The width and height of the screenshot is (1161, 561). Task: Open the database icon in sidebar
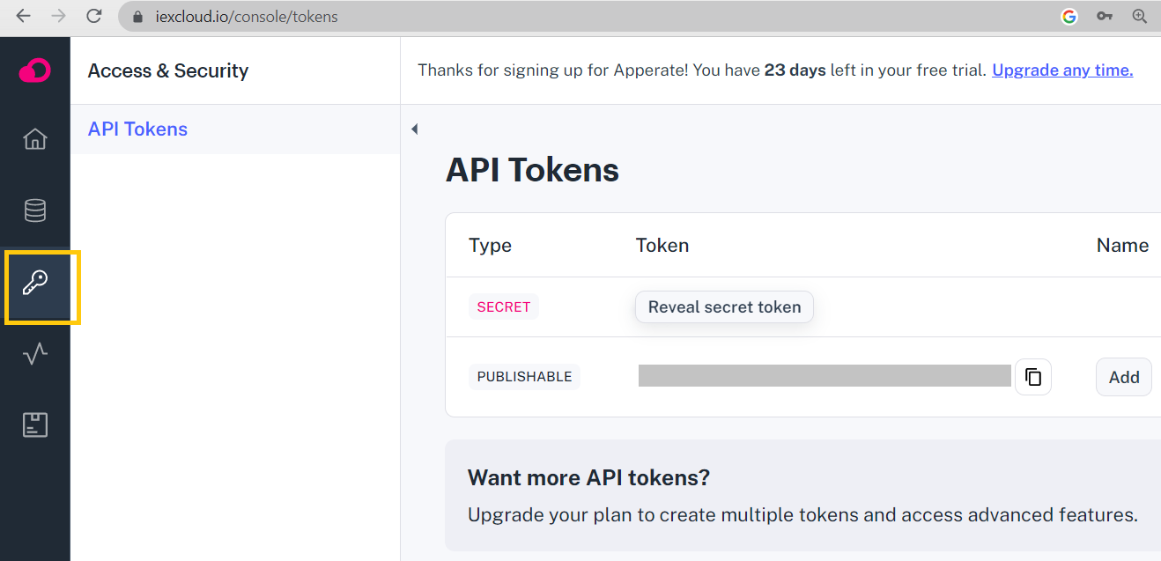pos(35,210)
